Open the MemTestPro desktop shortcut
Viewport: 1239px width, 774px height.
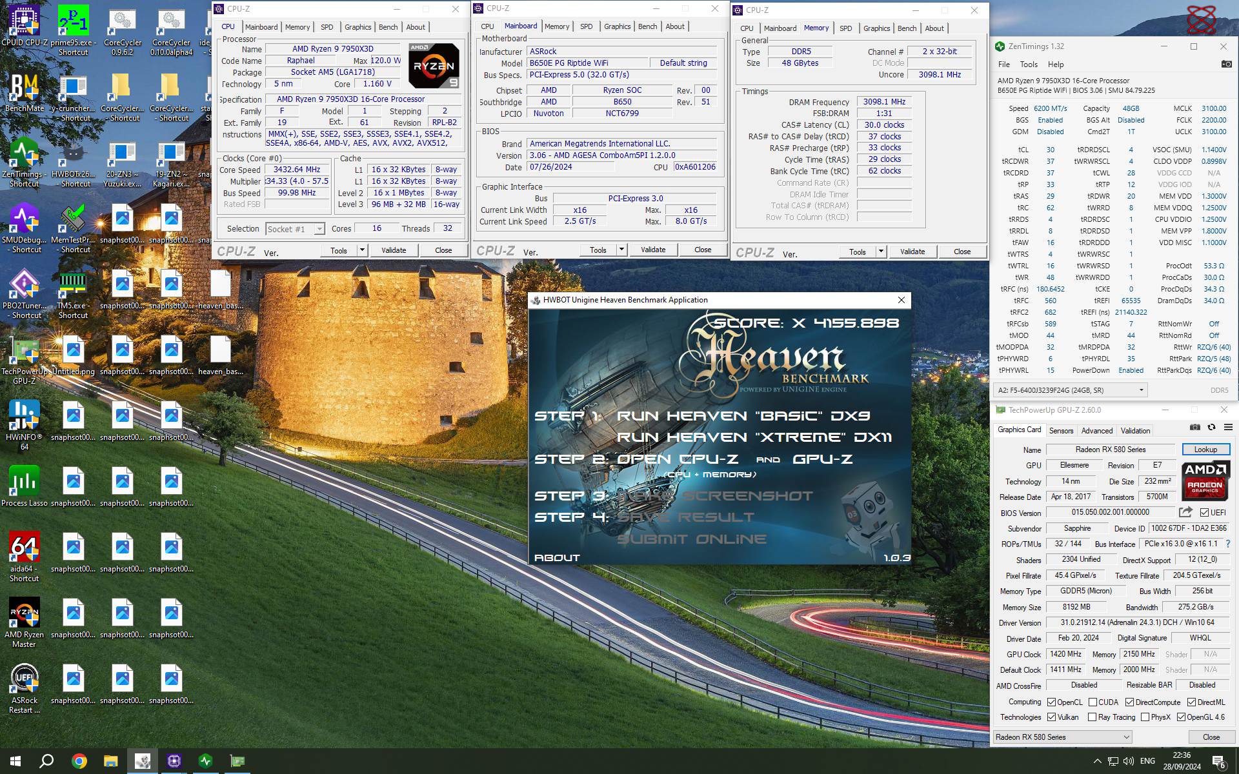click(73, 228)
